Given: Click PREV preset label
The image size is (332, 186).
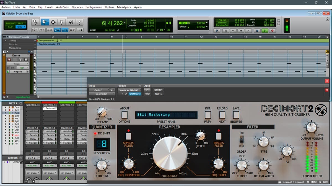Looking at the screenshot, I should click(208, 122).
